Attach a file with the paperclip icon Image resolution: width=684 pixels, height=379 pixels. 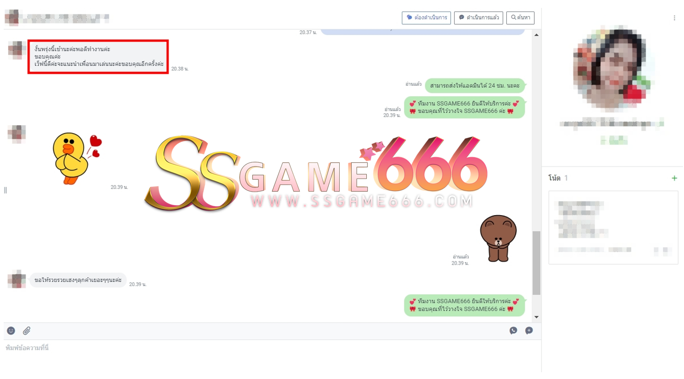[x=27, y=330]
